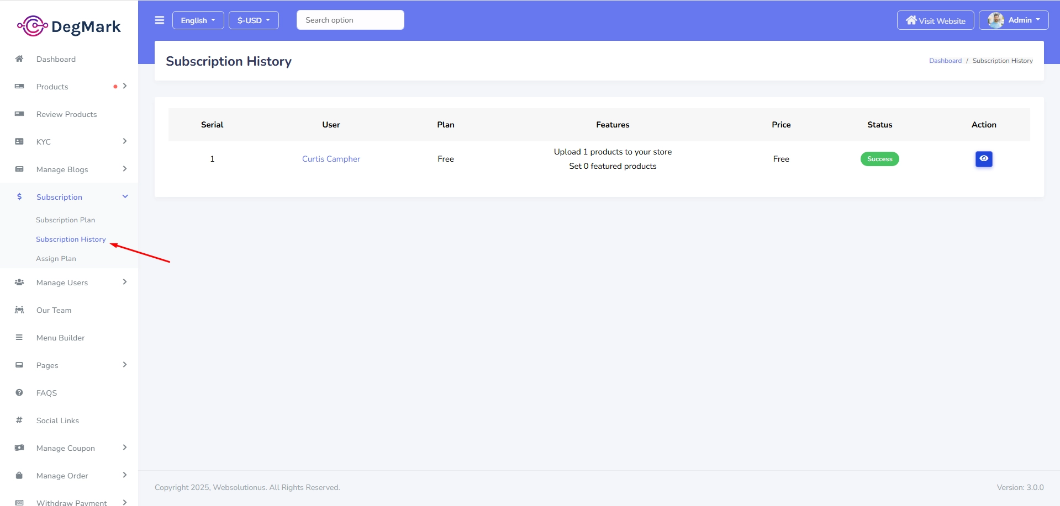The width and height of the screenshot is (1060, 506).
Task: Click the Review Products sidebar icon
Action: pos(19,114)
